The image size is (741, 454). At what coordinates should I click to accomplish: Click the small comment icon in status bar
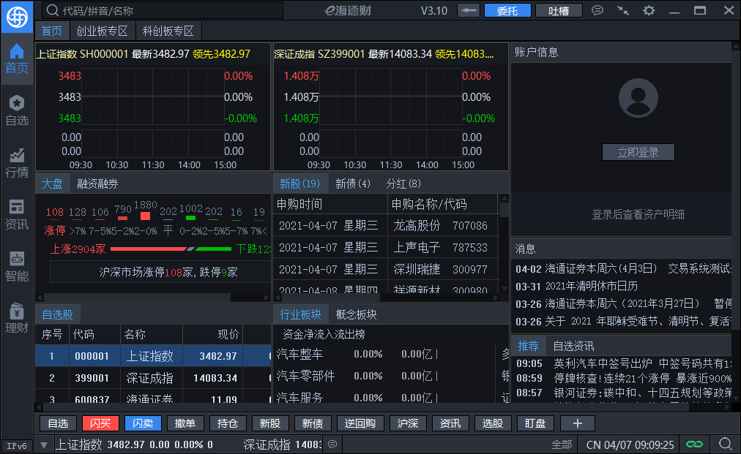point(332,444)
